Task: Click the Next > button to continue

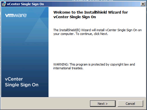Action: (x=103, y=104)
